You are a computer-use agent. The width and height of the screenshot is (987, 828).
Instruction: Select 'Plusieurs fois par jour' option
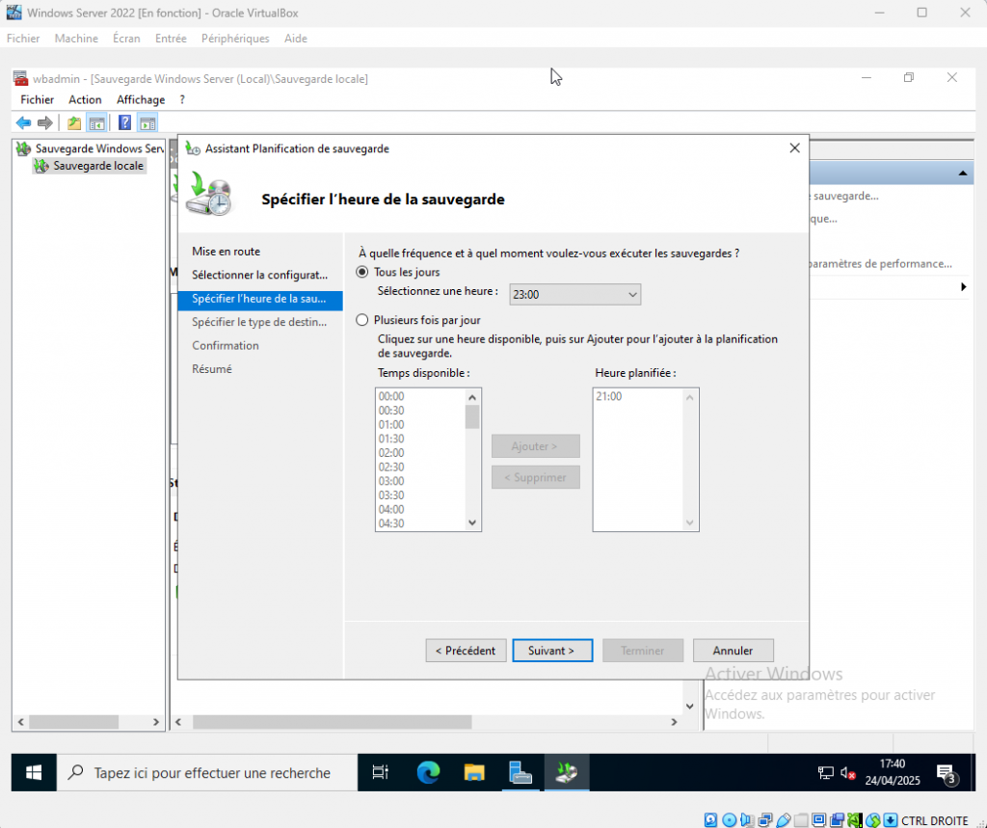[362, 320]
